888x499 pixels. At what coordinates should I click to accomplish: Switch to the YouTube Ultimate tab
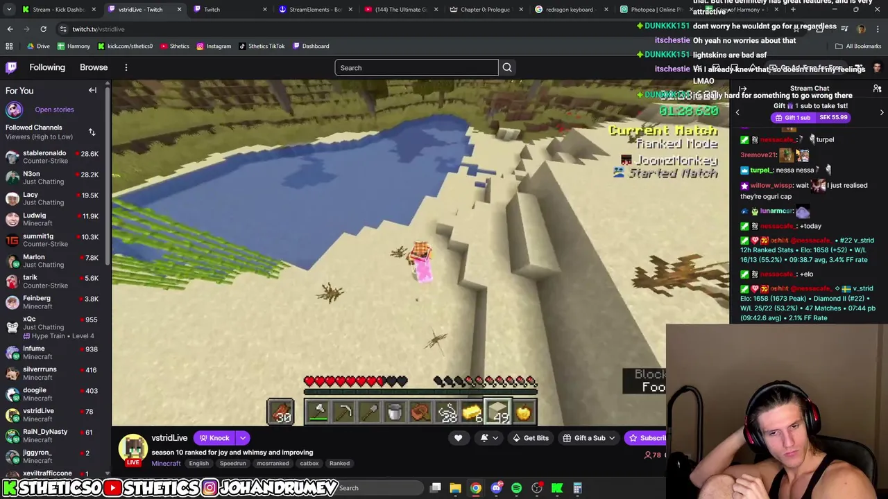coord(401,10)
